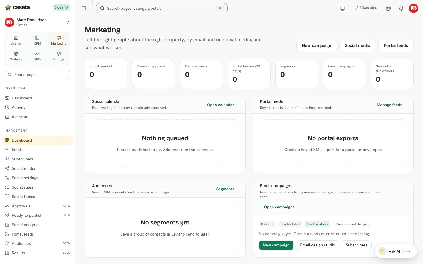Viewport: 423px width, 264px height.
Task: Open the user avatar in the top bar
Action: pyautogui.click(x=414, y=8)
